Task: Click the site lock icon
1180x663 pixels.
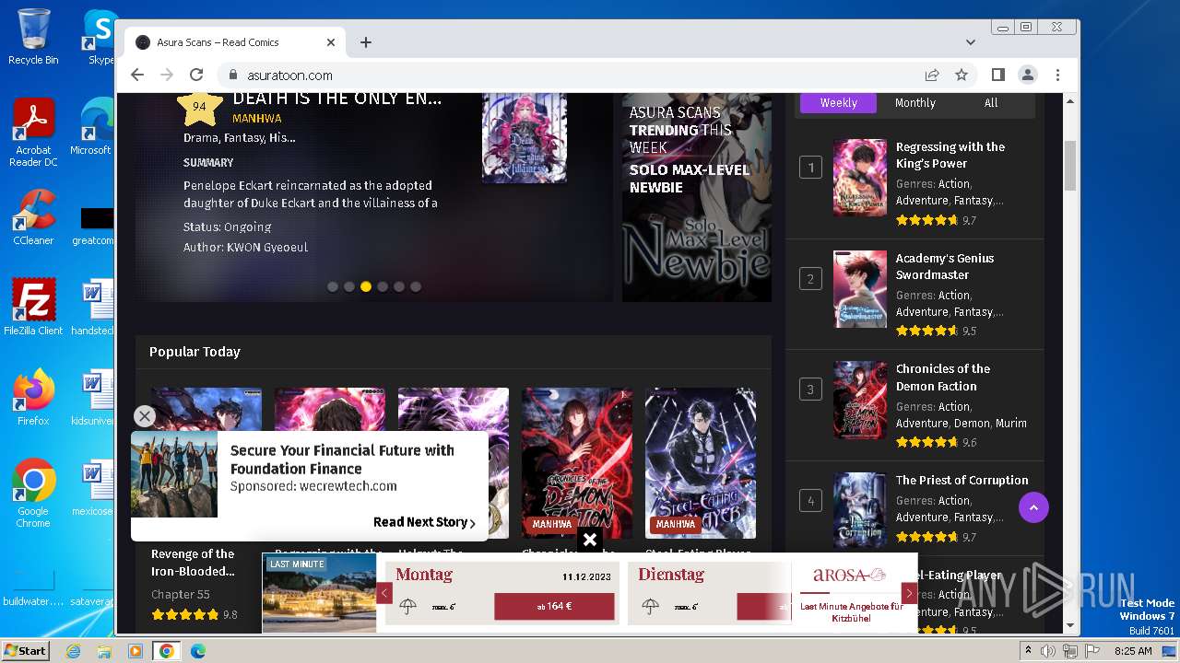Action: 233,76
